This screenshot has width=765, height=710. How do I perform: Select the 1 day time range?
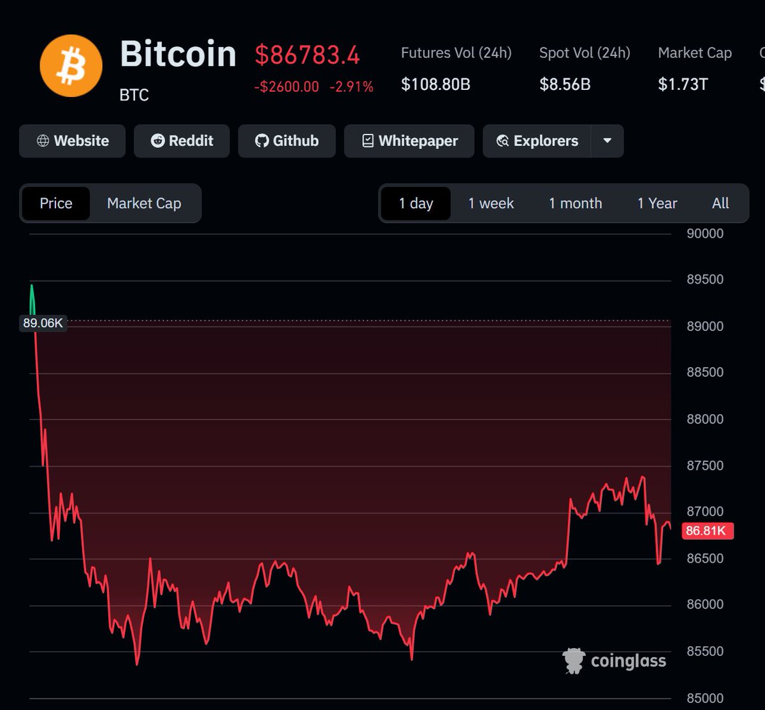point(416,203)
